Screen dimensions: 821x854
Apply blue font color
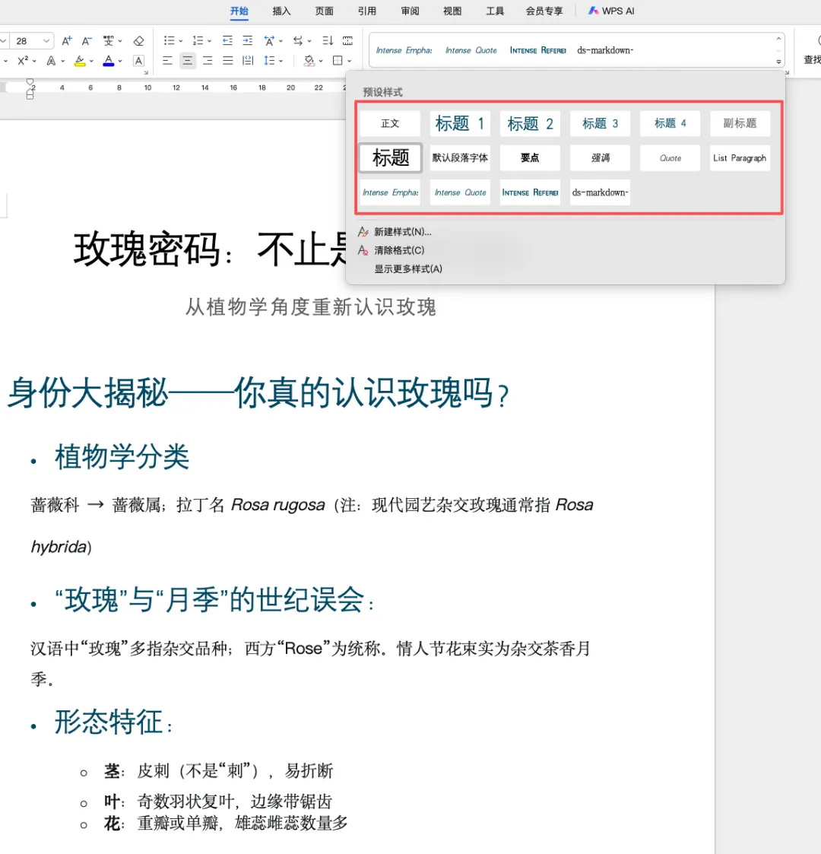coord(109,60)
